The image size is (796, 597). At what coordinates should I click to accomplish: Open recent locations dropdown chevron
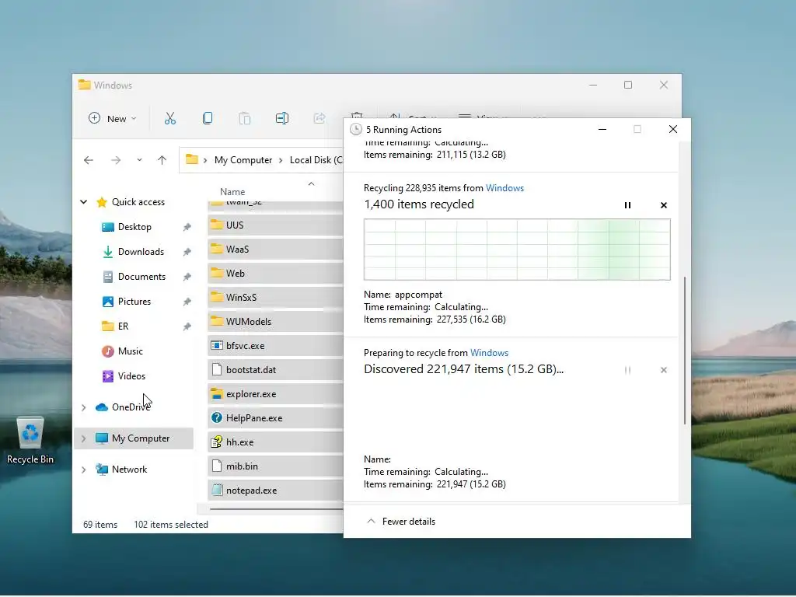[139, 160]
